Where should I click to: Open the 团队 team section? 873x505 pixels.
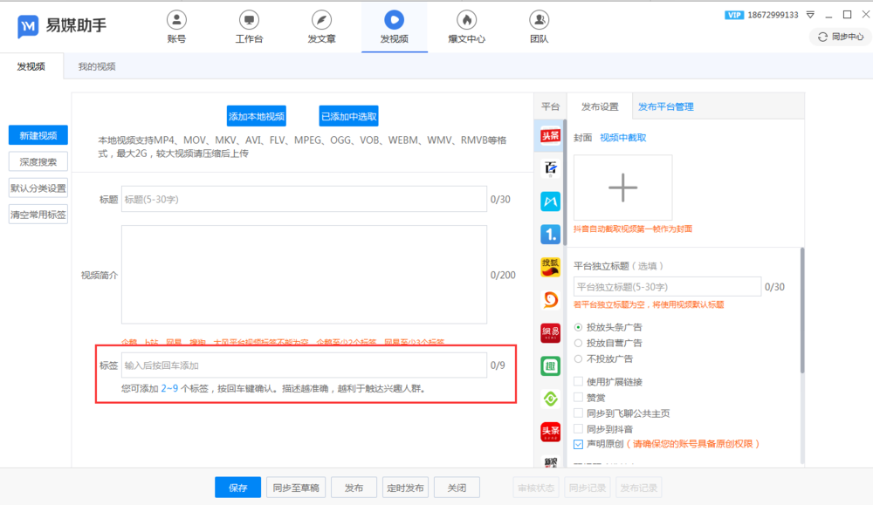point(539,24)
